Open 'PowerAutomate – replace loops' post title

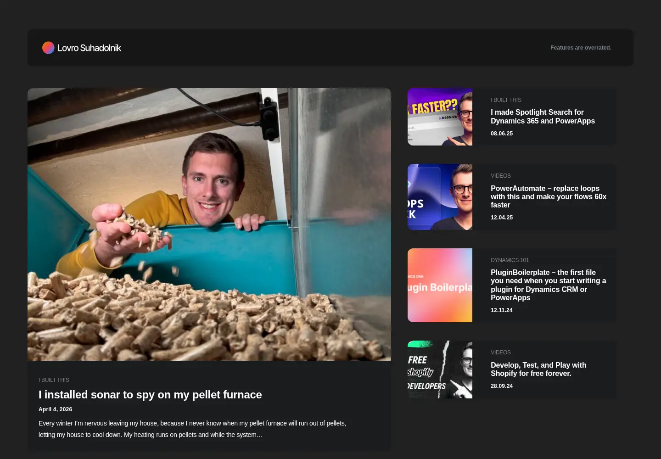(549, 197)
